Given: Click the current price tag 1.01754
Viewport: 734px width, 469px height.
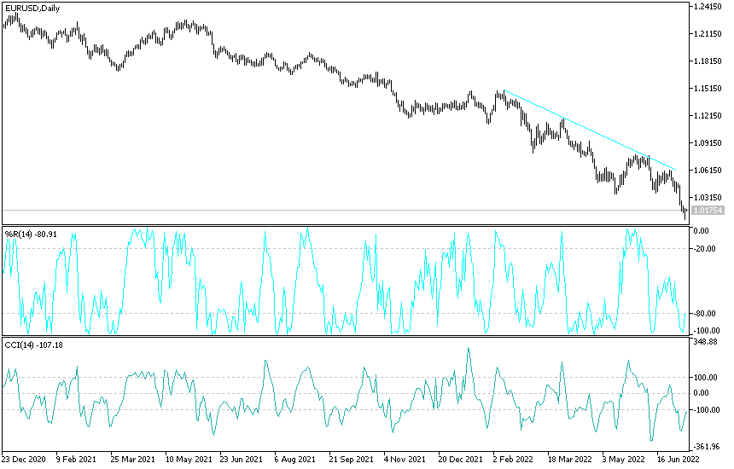Looking at the screenshot, I should coord(708,211).
